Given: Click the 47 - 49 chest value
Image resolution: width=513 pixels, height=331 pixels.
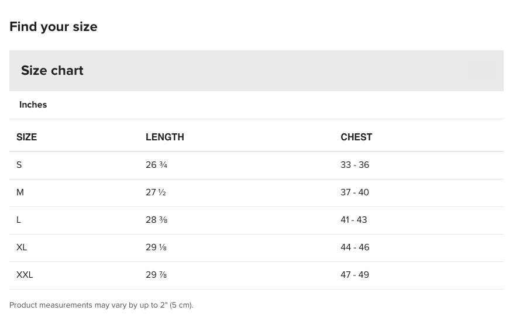Looking at the screenshot, I should click(x=354, y=275).
